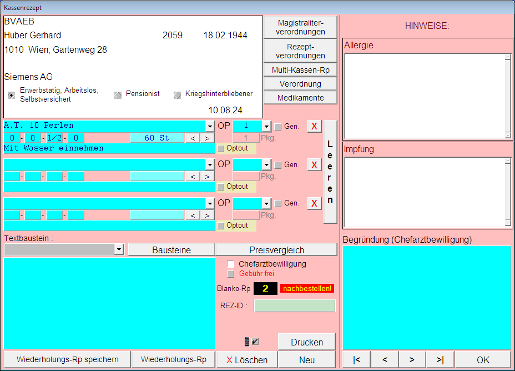515x371 pixels.
Task: Toggle the phone icon checkbox near Drucken
Action: (x=255, y=342)
